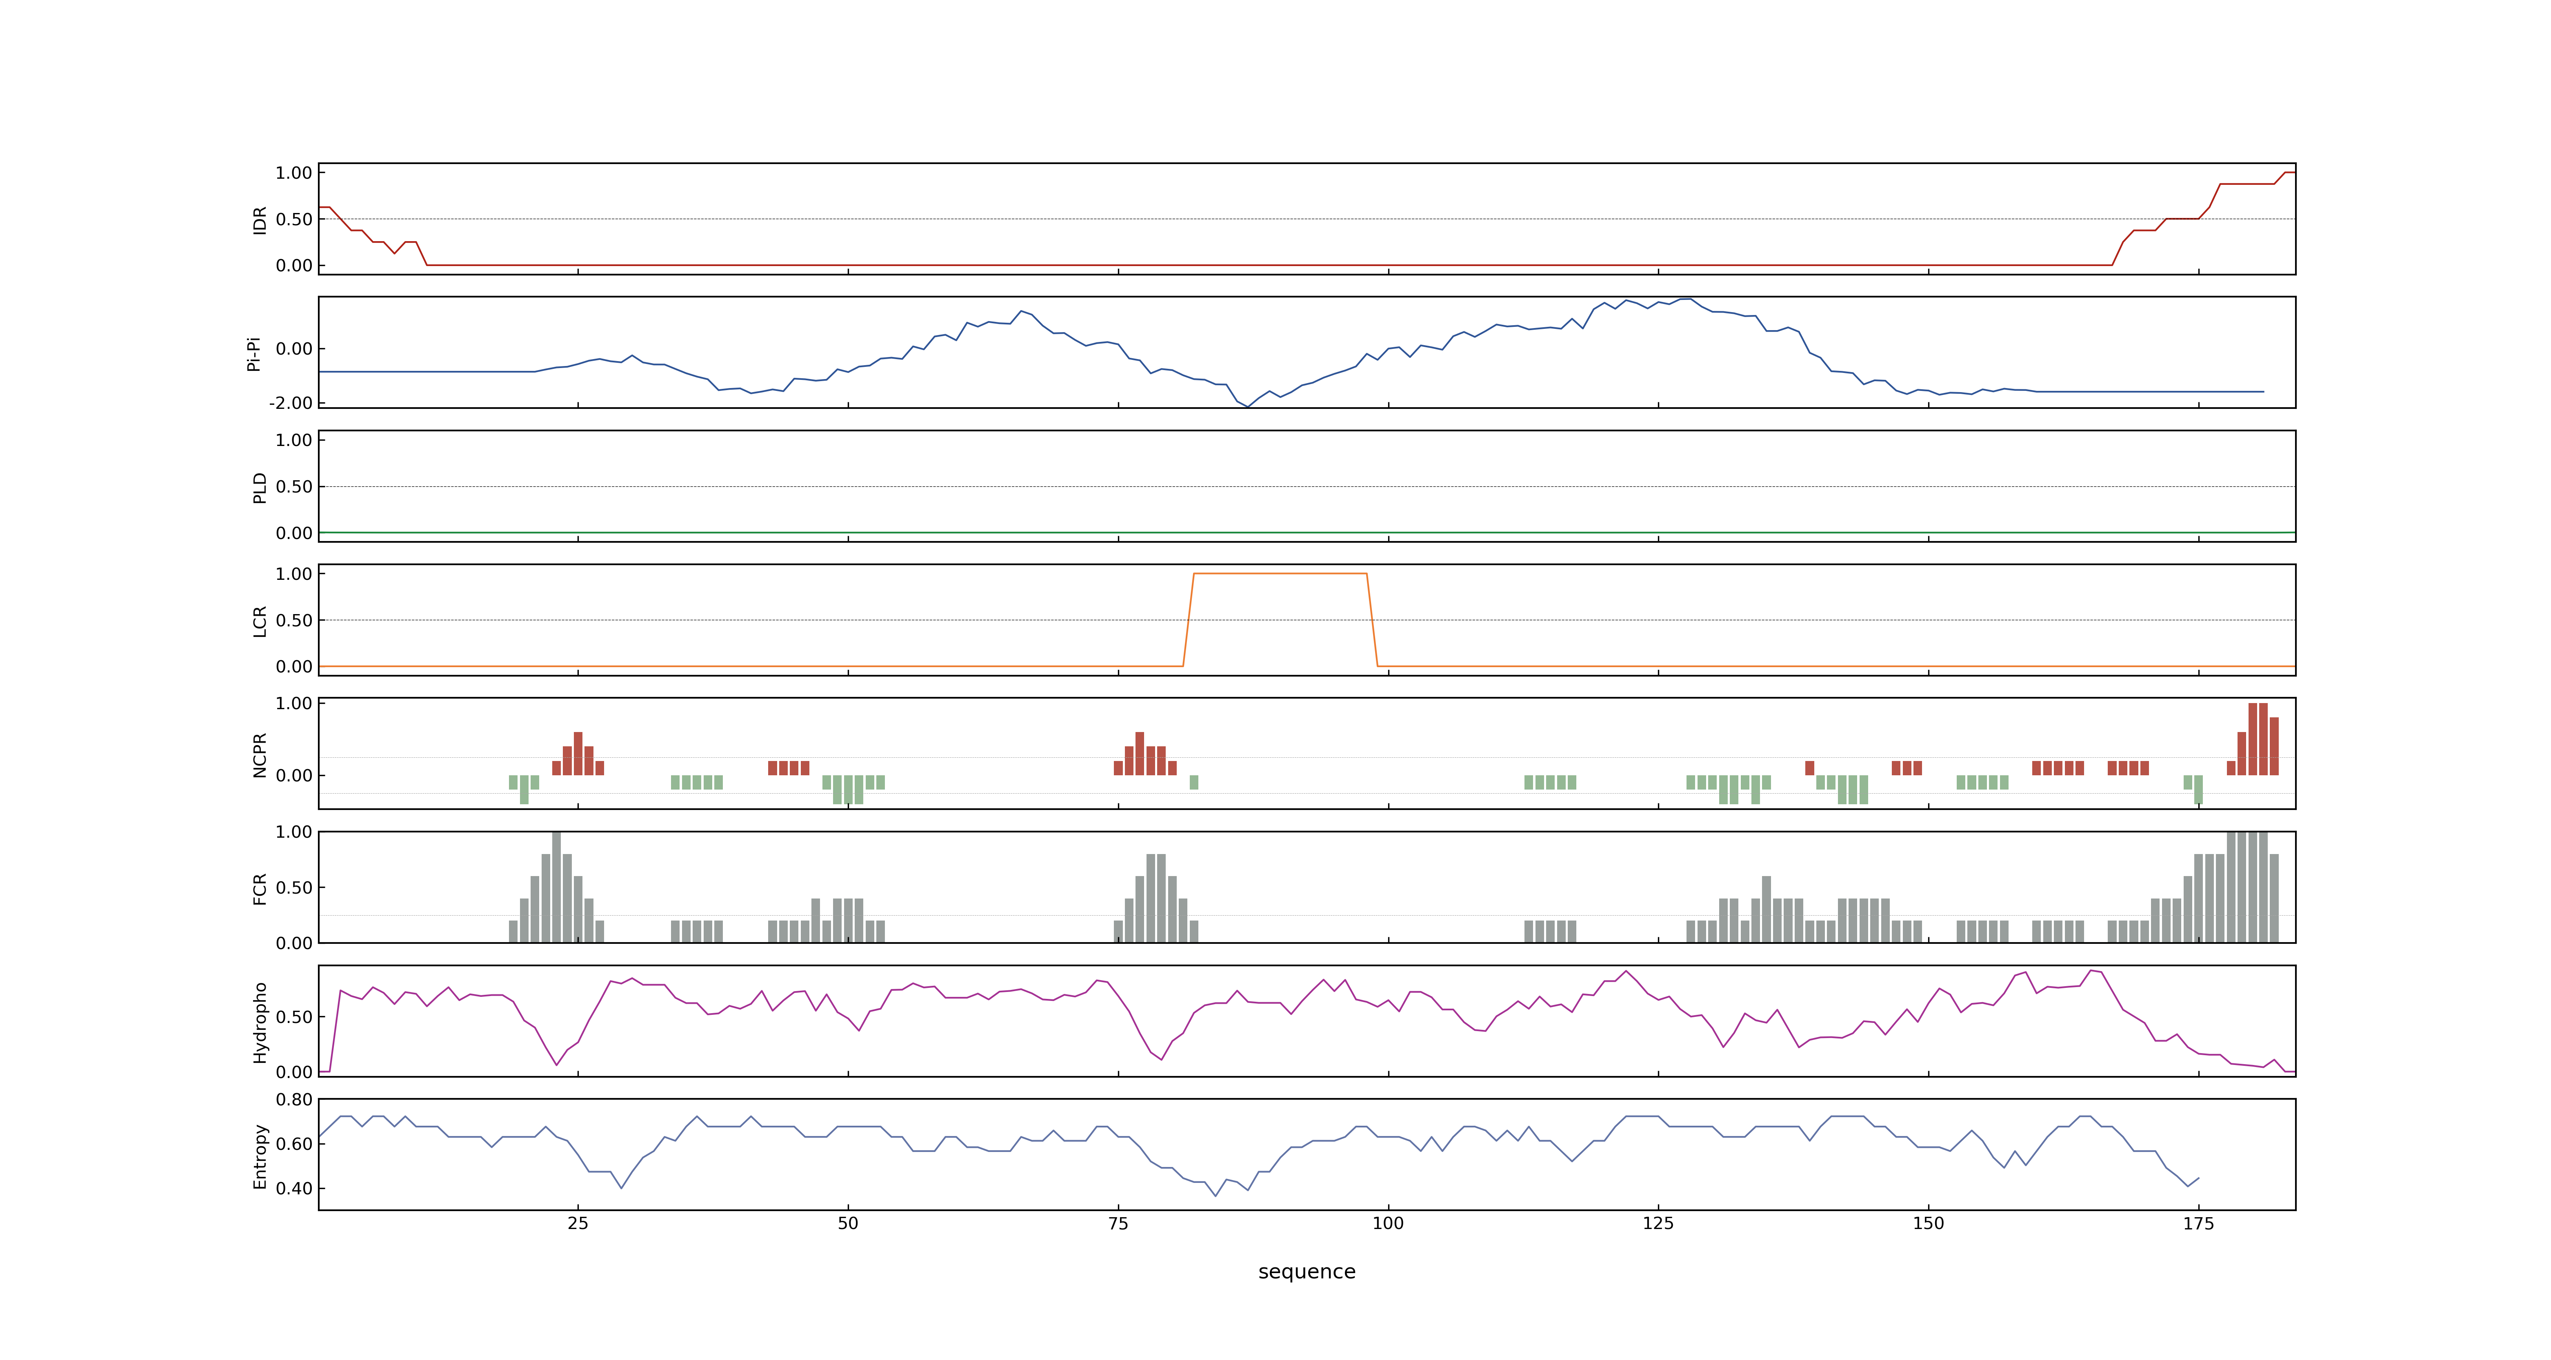
Task: Click the 0.00 tick in Pi-Pi panel
Action: [294, 348]
